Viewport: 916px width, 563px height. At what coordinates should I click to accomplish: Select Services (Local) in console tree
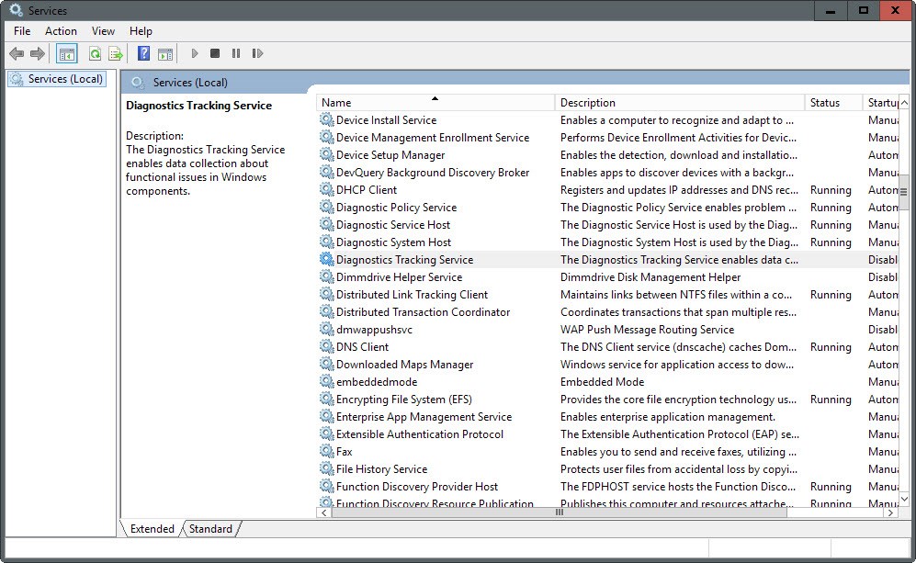[57, 79]
